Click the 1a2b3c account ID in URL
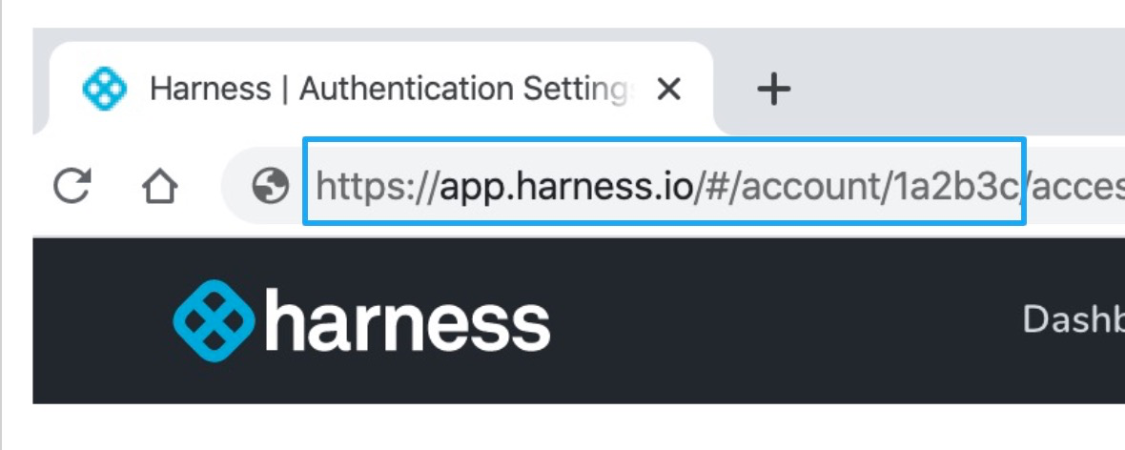1125x450 pixels. (x=952, y=187)
